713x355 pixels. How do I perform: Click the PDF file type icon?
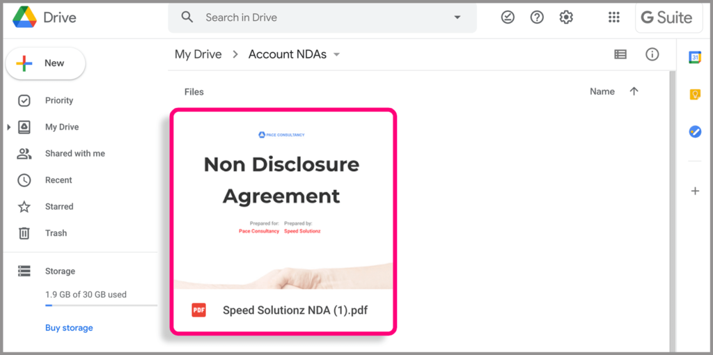pyautogui.click(x=198, y=310)
